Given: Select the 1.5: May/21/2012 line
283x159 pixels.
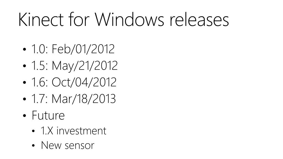Looking at the screenshot, I should coord(74,66).
